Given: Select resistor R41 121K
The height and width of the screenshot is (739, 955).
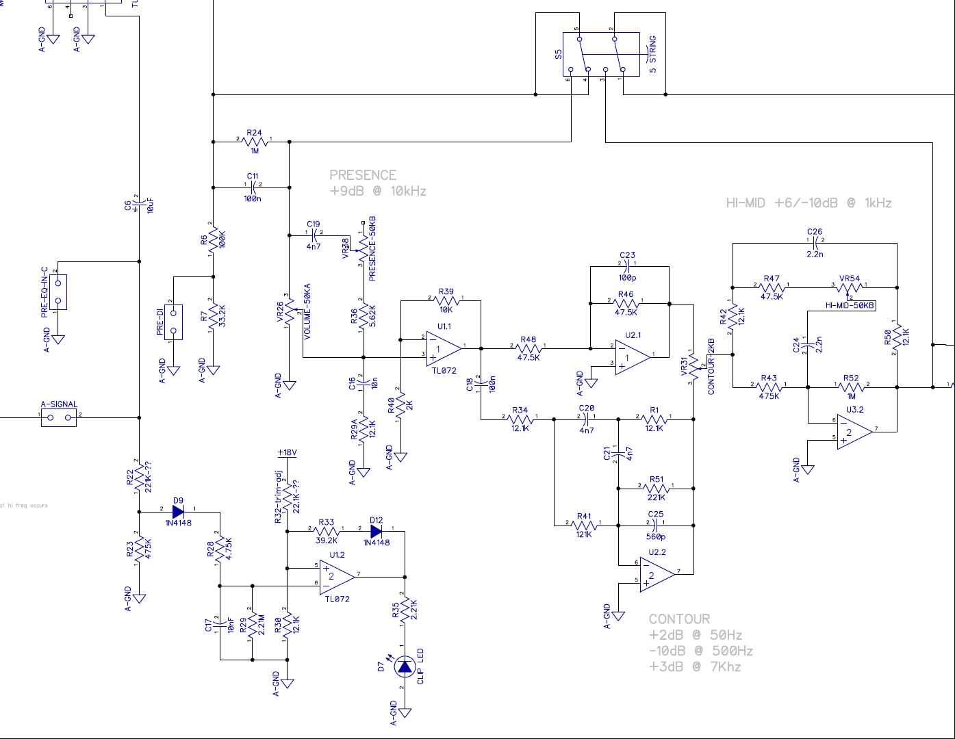Looking at the screenshot, I should click(x=584, y=526).
